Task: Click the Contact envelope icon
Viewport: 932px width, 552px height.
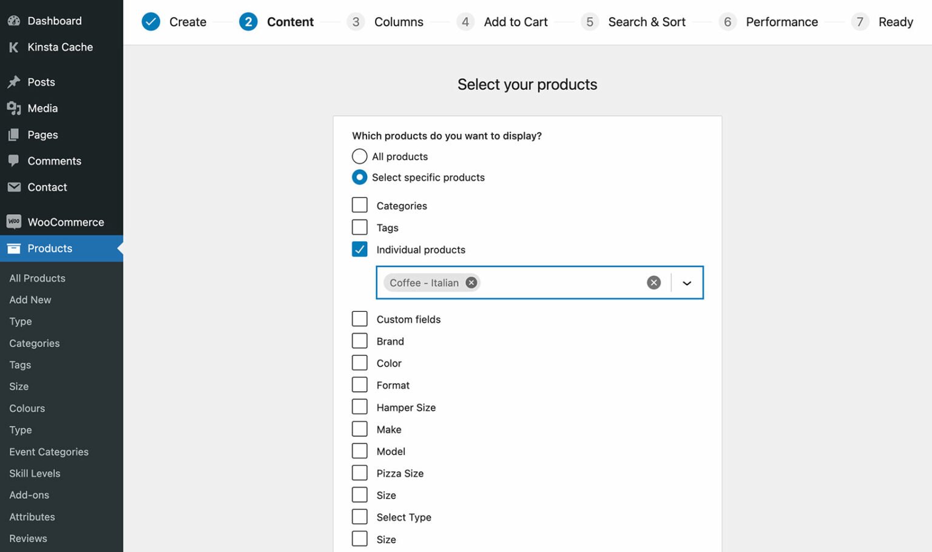Action: point(14,187)
